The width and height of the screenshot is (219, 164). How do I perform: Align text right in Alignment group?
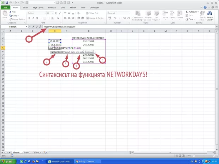coord(73,18)
